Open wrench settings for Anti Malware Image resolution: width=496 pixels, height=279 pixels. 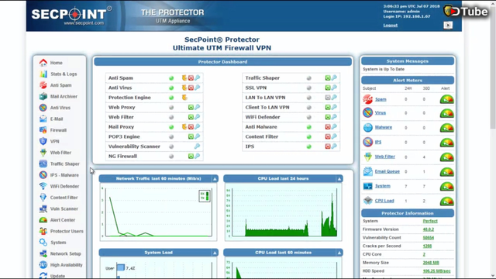(x=334, y=127)
